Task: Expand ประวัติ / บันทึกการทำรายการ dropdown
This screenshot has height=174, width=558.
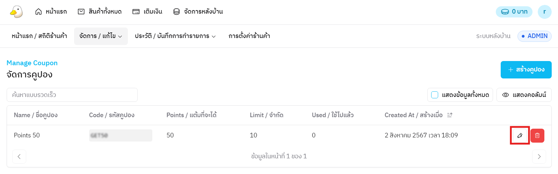Action: [x=175, y=36]
